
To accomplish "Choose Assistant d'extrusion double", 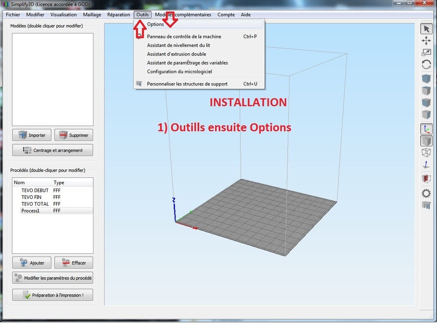I will pos(199,54).
